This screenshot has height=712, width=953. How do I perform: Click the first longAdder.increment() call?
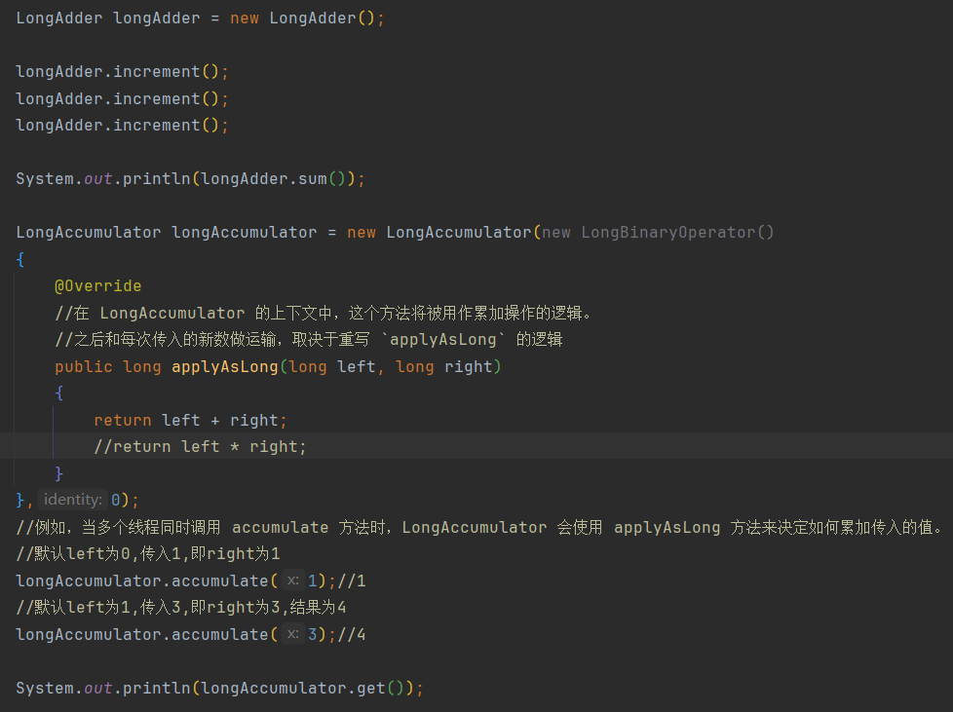[122, 72]
